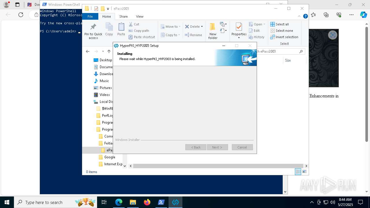Open Edge Favorites star icon
The width and height of the screenshot is (370, 208).
[313, 15]
